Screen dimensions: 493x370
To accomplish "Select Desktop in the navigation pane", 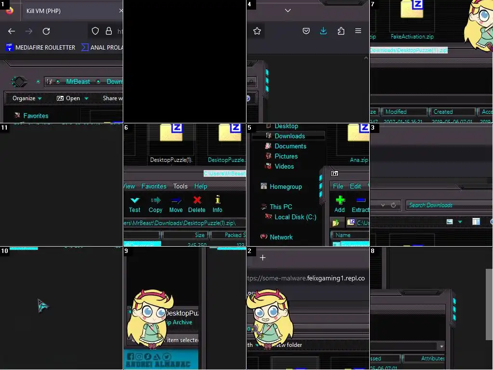I will tap(286, 126).
